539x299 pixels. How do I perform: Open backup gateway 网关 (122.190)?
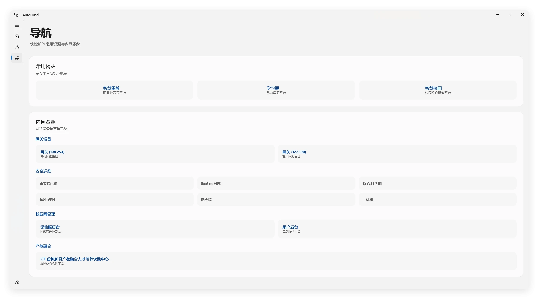(397, 154)
